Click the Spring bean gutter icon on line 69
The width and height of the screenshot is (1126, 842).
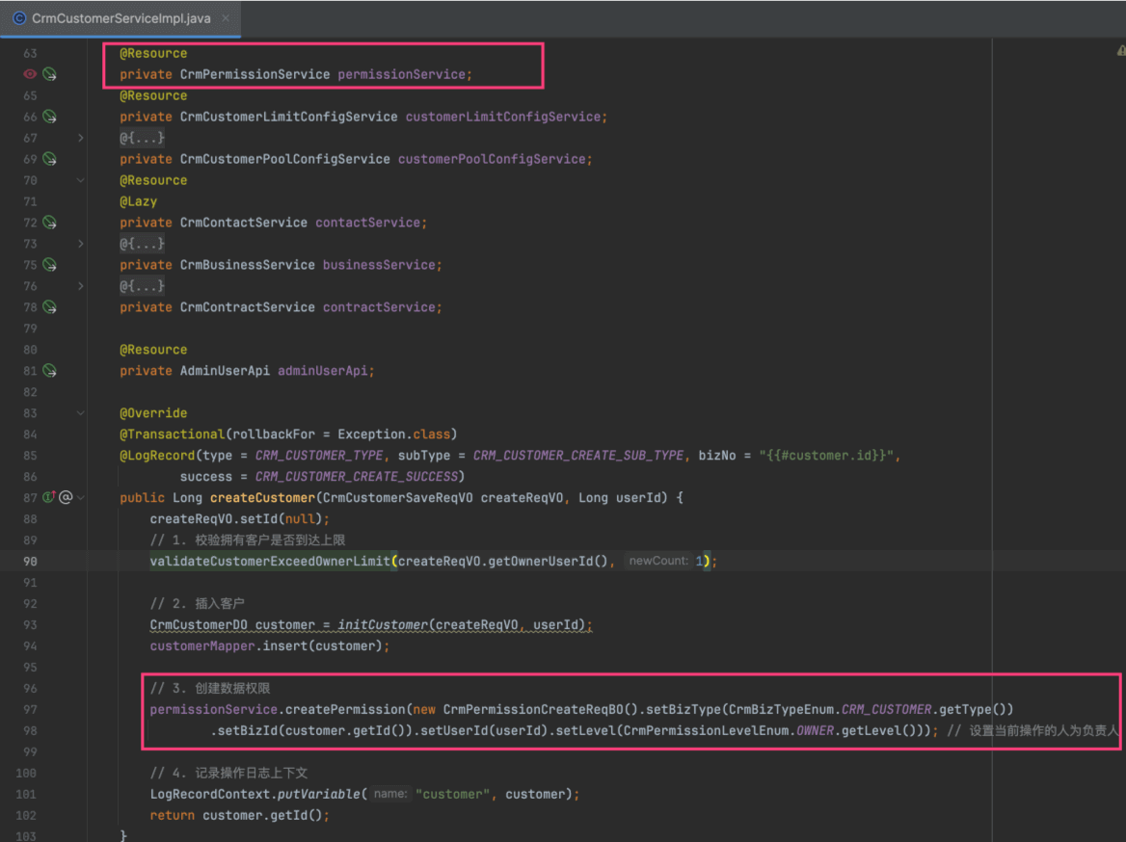point(49,159)
